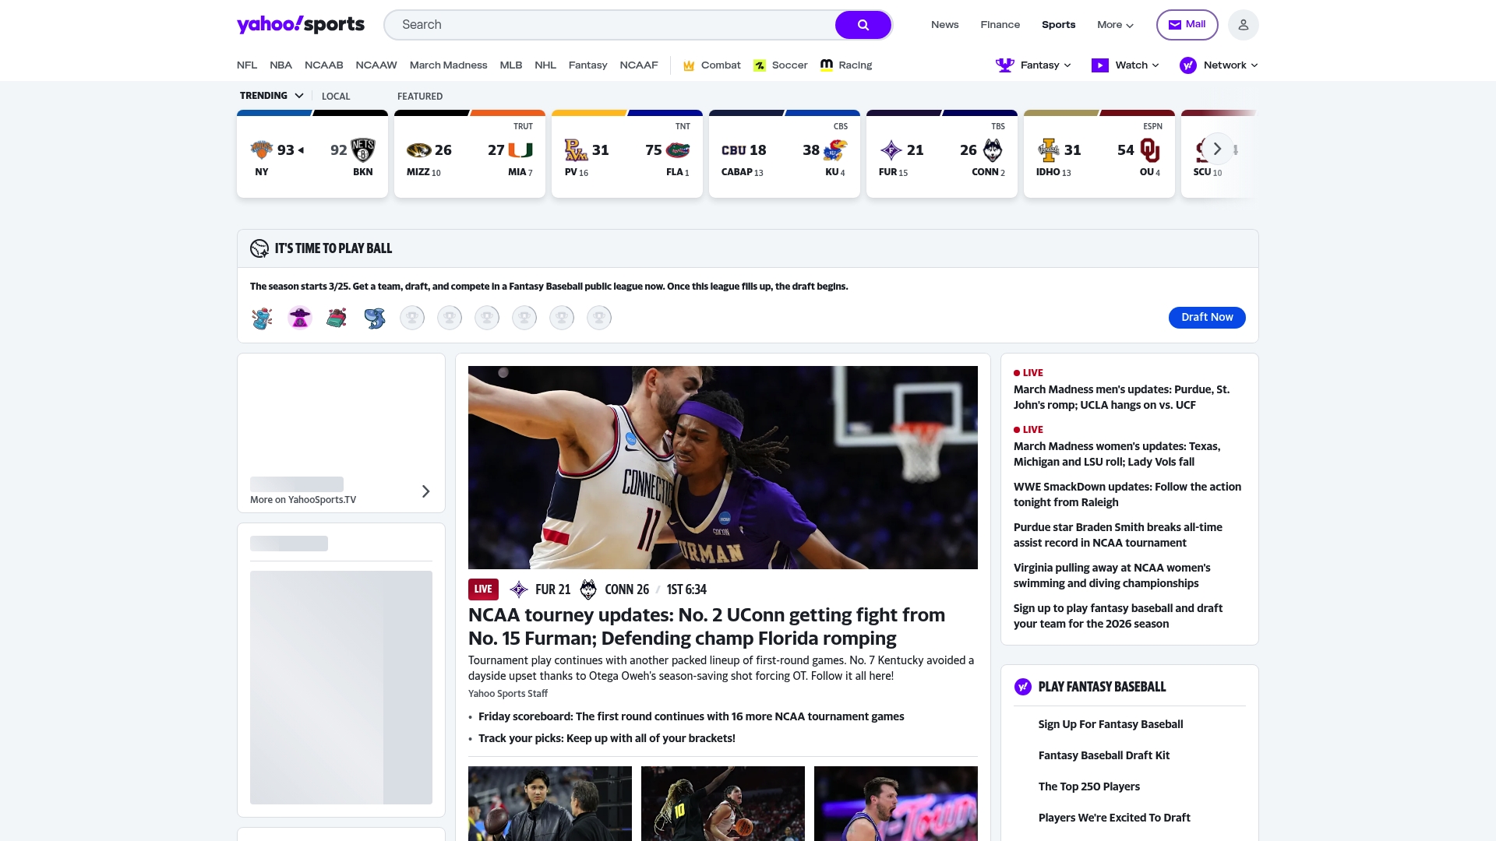Viewport: 1496px width, 841px height.
Task: Open Yahoo Mail via the envelope icon
Action: tap(1175, 24)
